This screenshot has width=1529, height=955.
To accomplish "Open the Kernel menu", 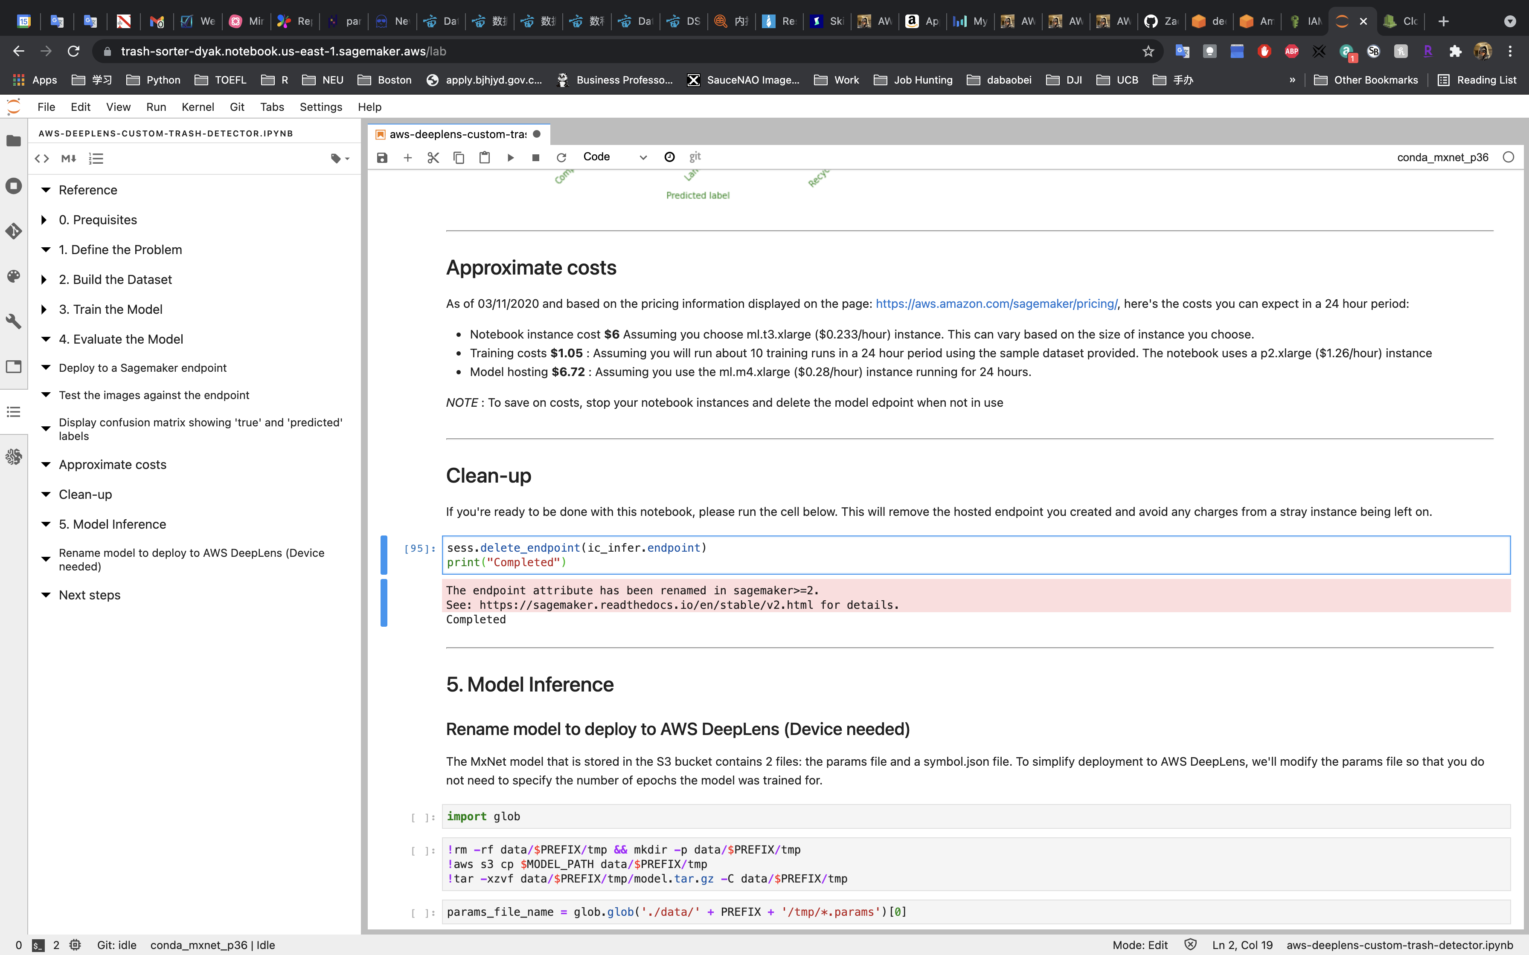I will coord(197,107).
